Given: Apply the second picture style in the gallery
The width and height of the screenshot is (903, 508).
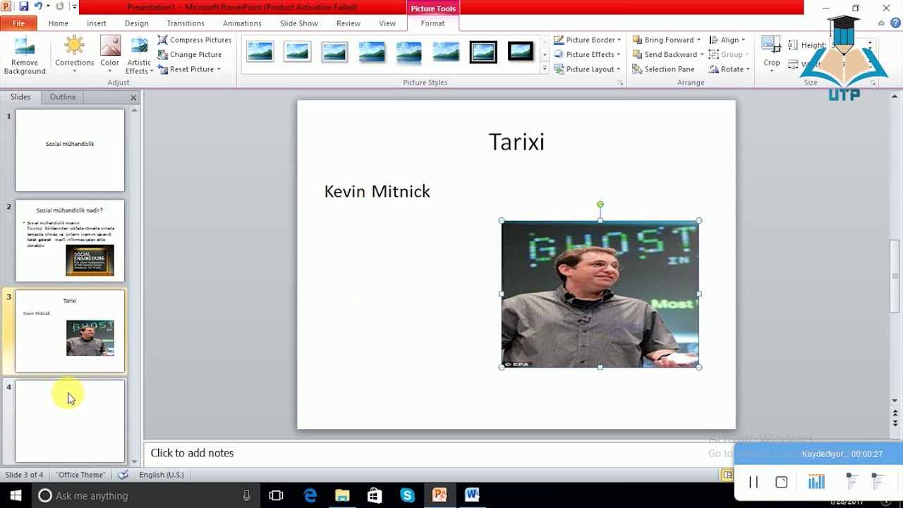Looking at the screenshot, I should coord(298,52).
